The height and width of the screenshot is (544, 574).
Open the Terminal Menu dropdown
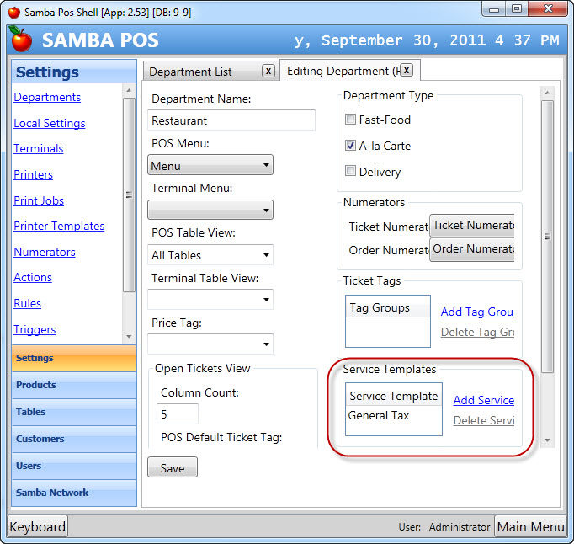pyautogui.click(x=210, y=210)
